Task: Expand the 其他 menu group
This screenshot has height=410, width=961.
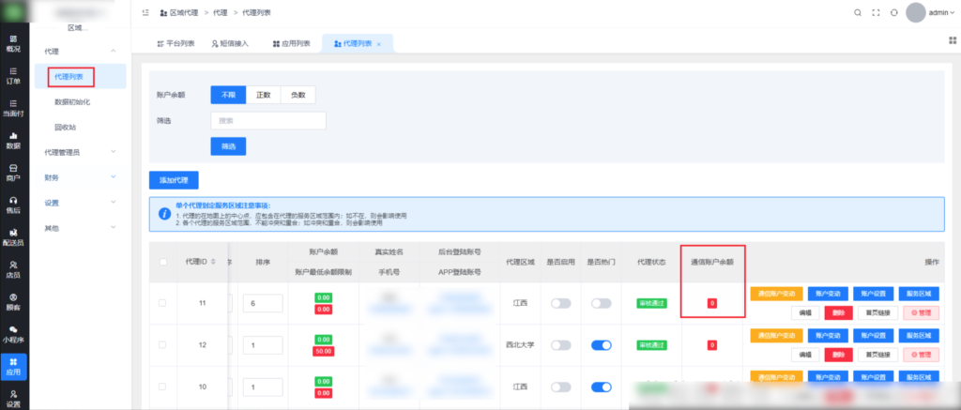Action: click(81, 228)
